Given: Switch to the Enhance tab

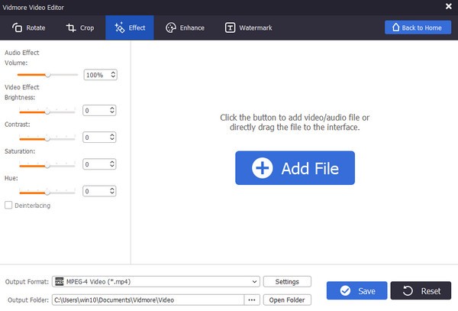Looking at the screenshot, I should (185, 28).
